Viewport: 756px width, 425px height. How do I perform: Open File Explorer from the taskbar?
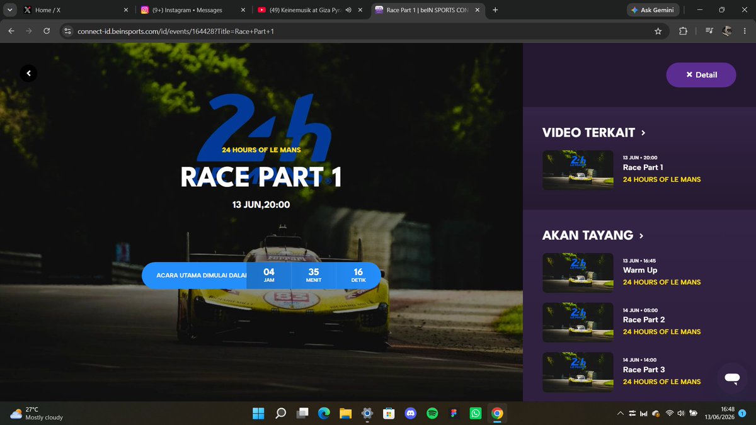coord(346,413)
